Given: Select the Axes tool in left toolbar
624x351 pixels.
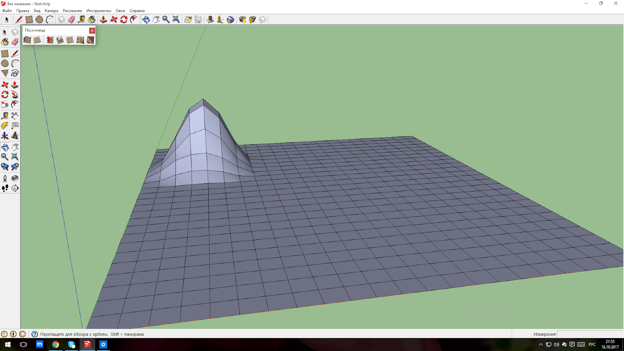Looking at the screenshot, I should 5,135.
